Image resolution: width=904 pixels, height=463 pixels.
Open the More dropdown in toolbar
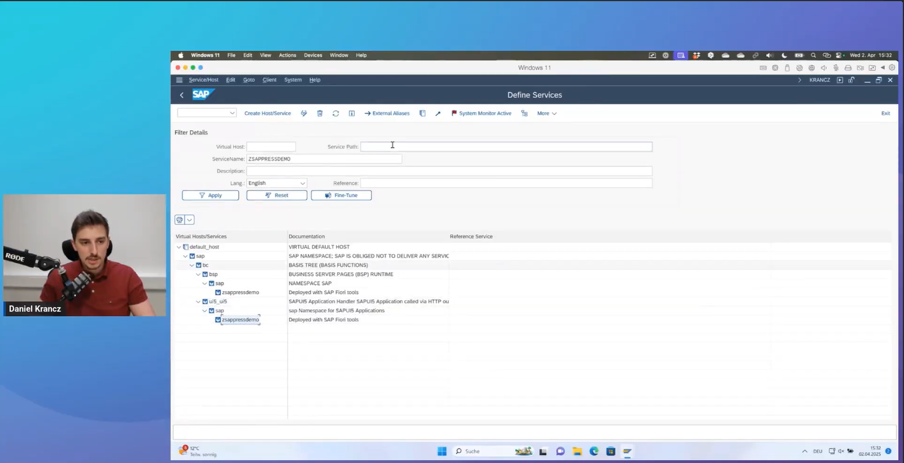[546, 113]
